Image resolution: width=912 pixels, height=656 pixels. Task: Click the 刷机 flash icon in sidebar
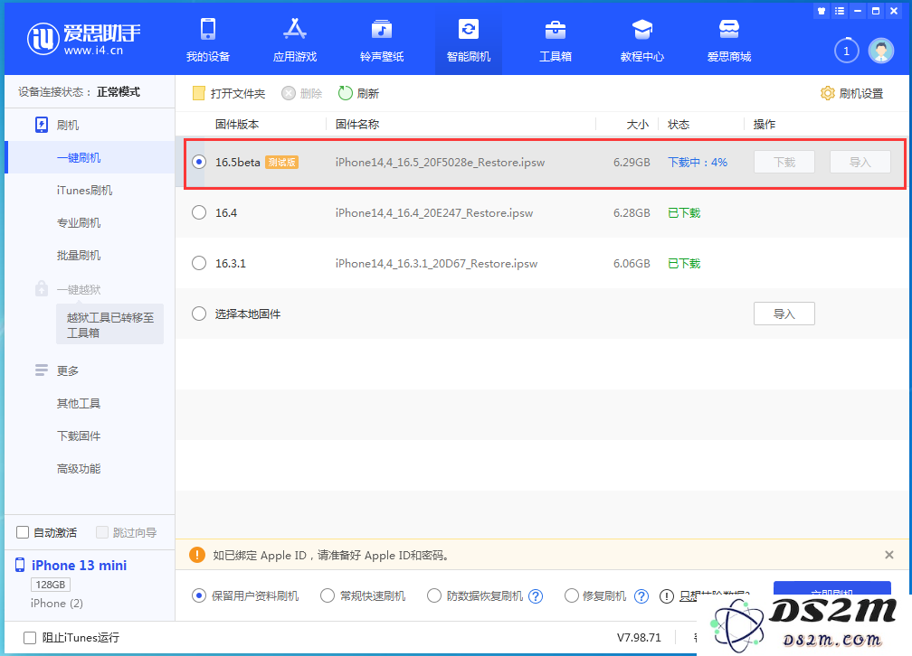pyautogui.click(x=42, y=125)
